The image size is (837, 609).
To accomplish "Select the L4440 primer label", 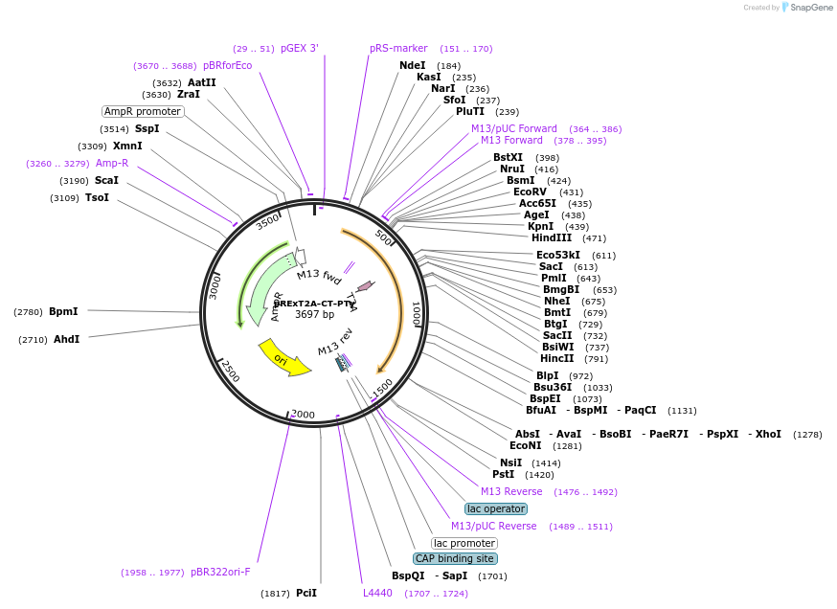I will (x=378, y=593).
